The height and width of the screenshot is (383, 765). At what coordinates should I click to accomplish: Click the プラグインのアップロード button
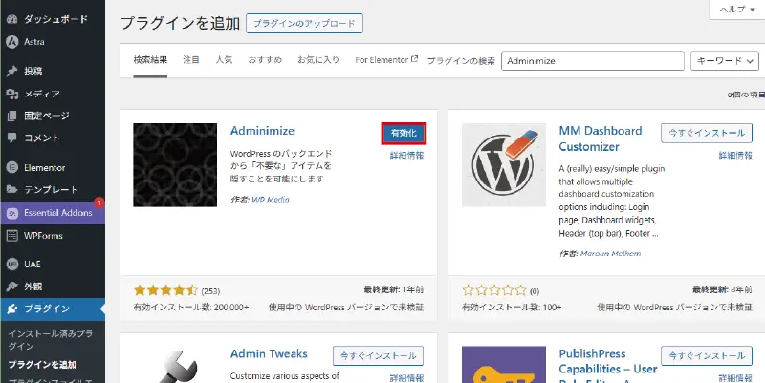tap(304, 23)
